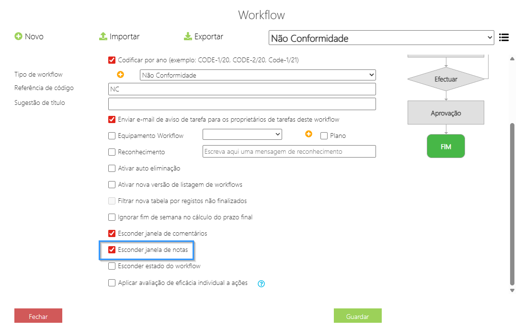Click the green Guardar button
The width and height of the screenshot is (524, 329).
click(x=358, y=316)
